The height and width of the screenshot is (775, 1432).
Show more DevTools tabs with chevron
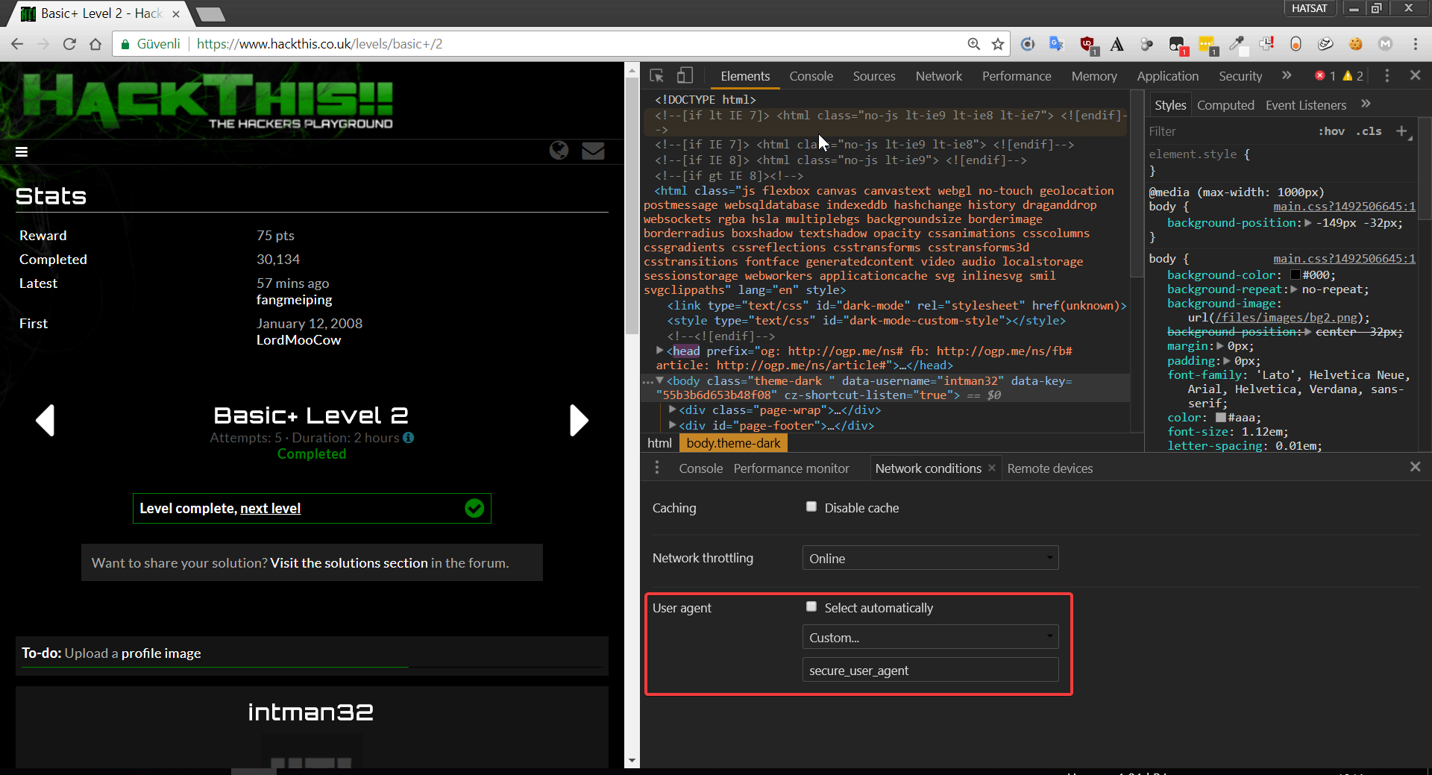tap(1287, 75)
